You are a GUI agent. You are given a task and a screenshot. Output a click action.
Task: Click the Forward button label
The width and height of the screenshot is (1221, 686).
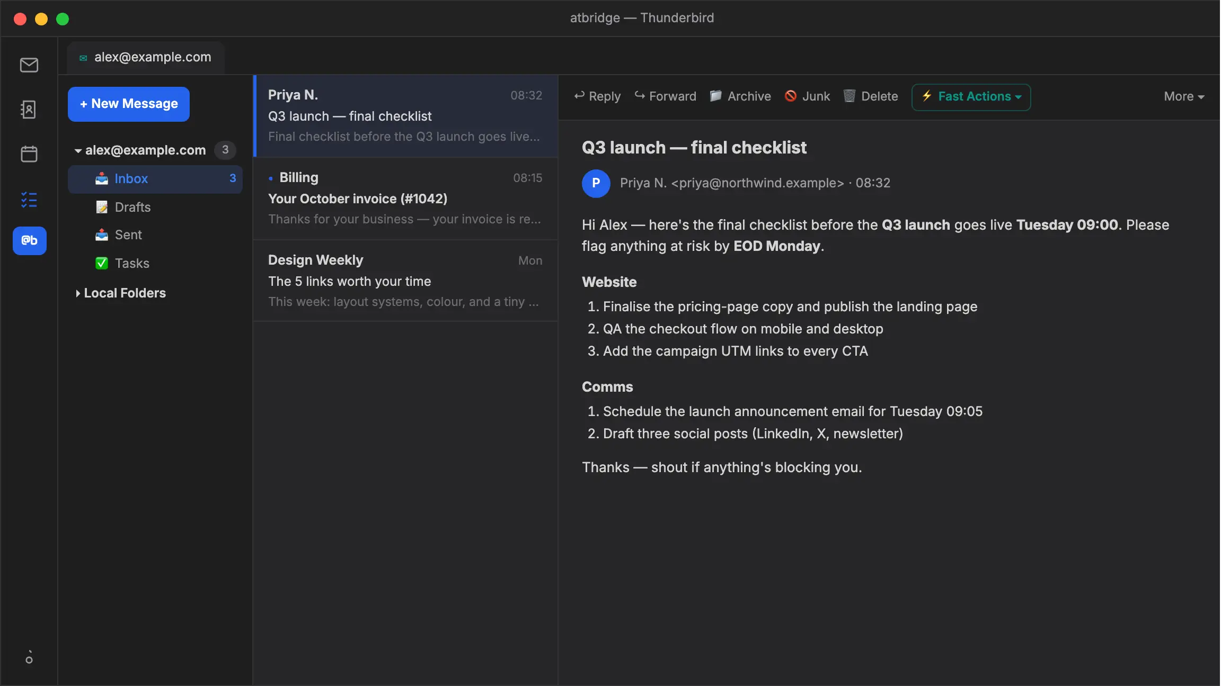pos(673,96)
